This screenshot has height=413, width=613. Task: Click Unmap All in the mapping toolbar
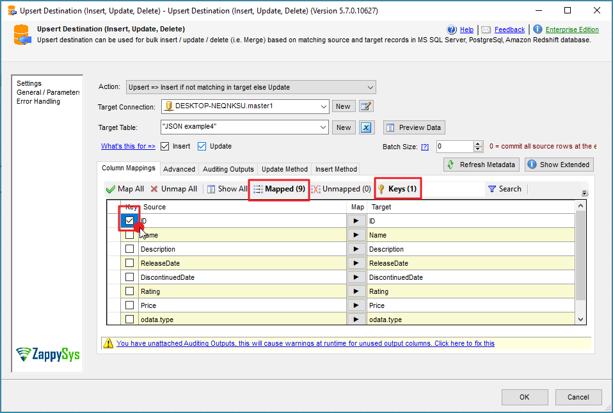(174, 189)
